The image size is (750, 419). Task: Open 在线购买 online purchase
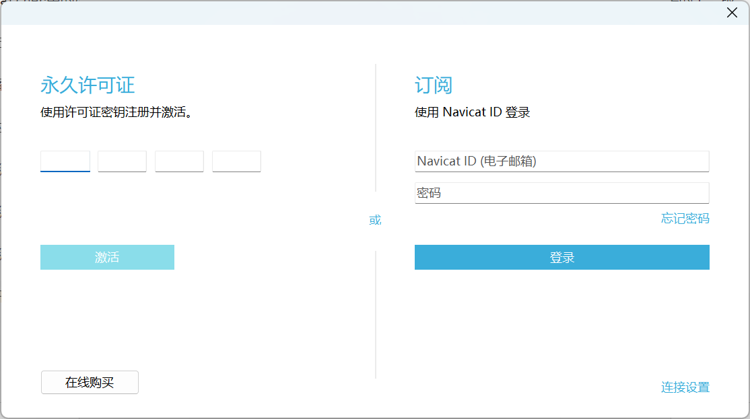point(90,383)
